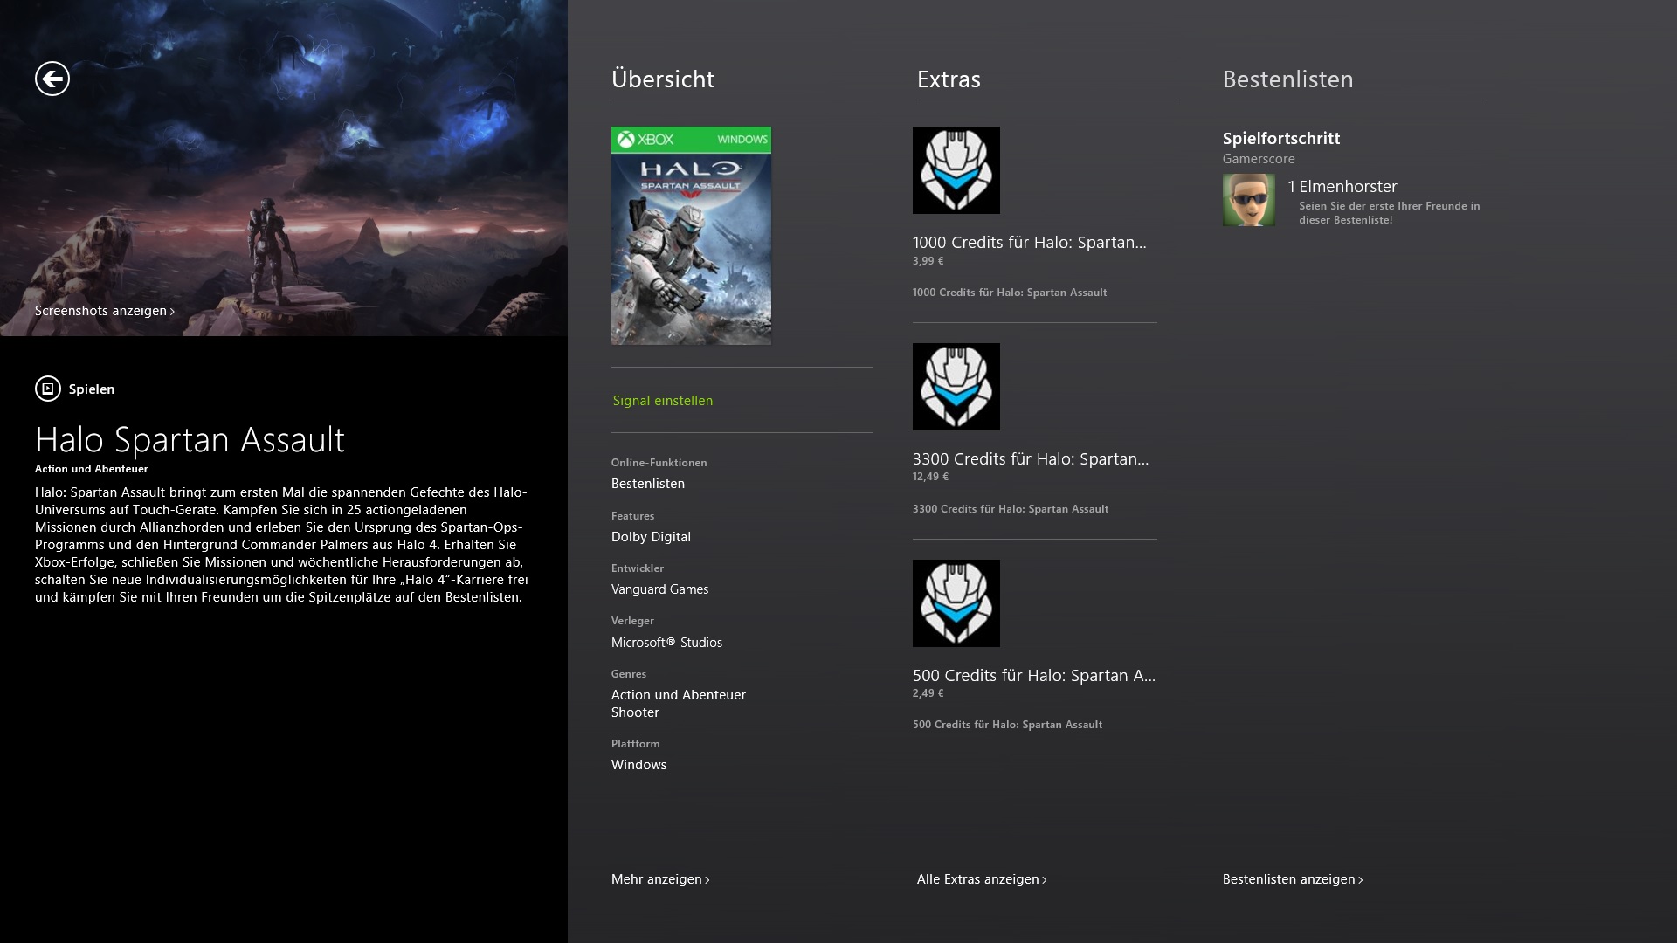Click Signal einstellen link
The width and height of the screenshot is (1677, 943).
pos(663,401)
